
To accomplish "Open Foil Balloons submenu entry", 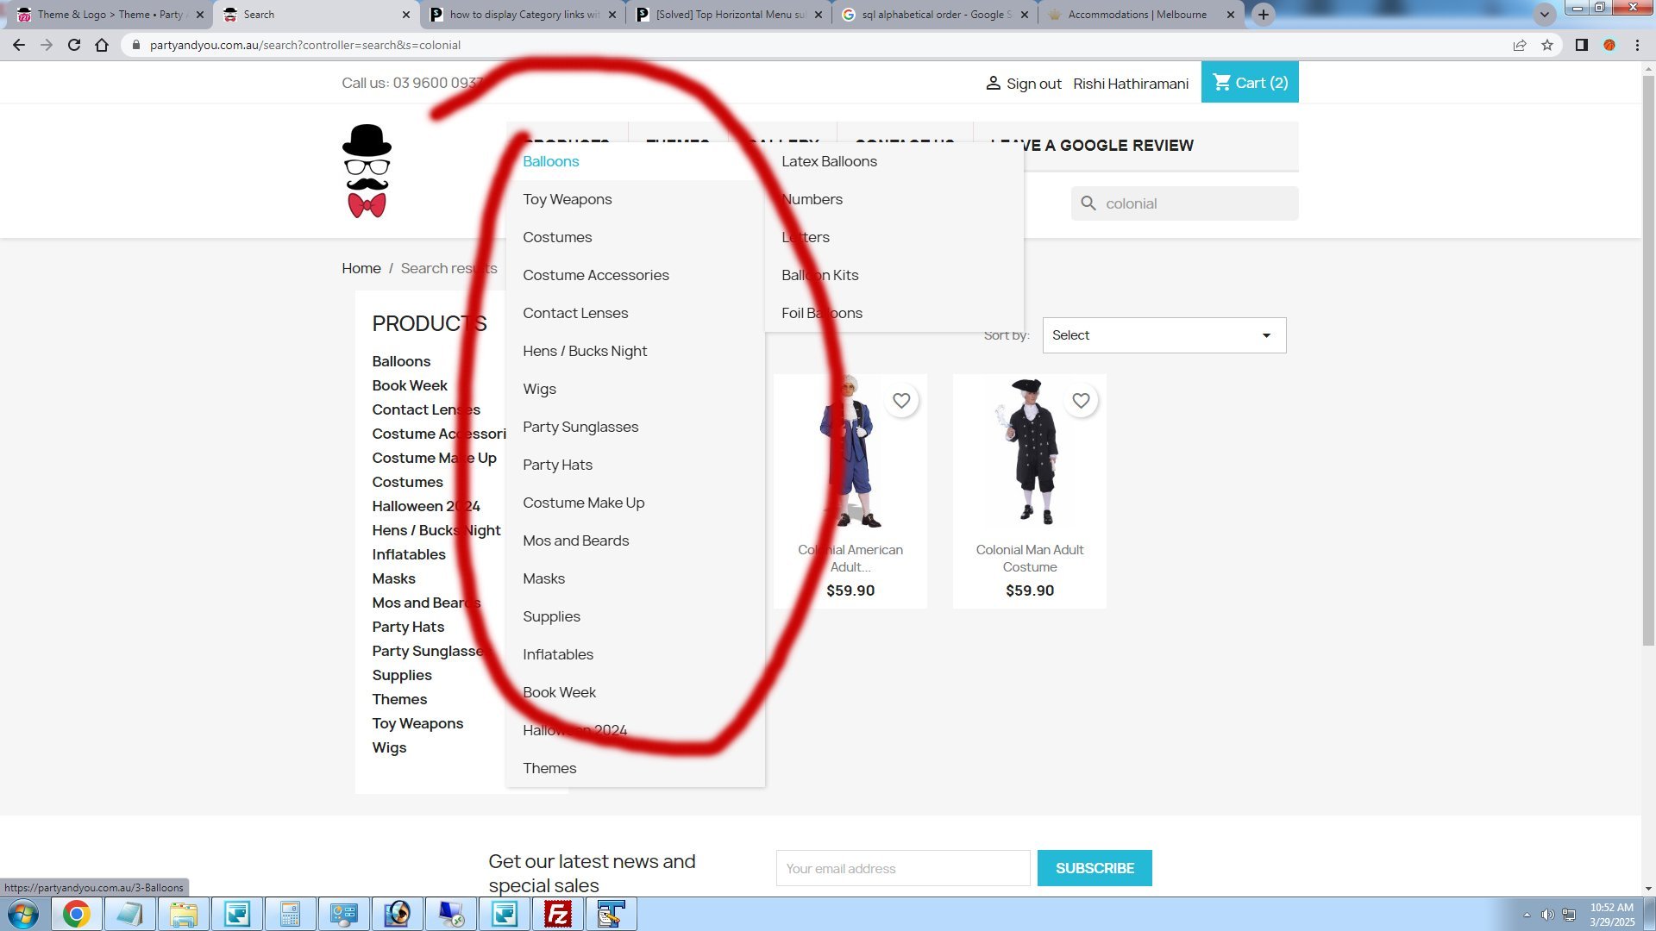I will pyautogui.click(x=821, y=313).
